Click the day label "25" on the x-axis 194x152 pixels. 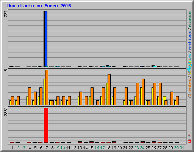click(x=148, y=148)
